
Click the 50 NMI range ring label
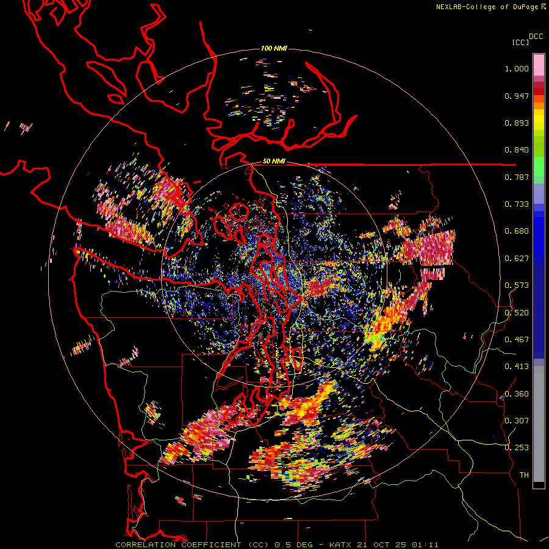(274, 162)
